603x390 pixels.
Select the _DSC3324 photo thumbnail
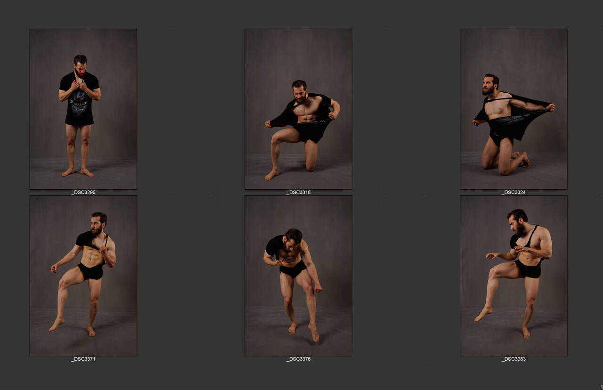pos(513,109)
